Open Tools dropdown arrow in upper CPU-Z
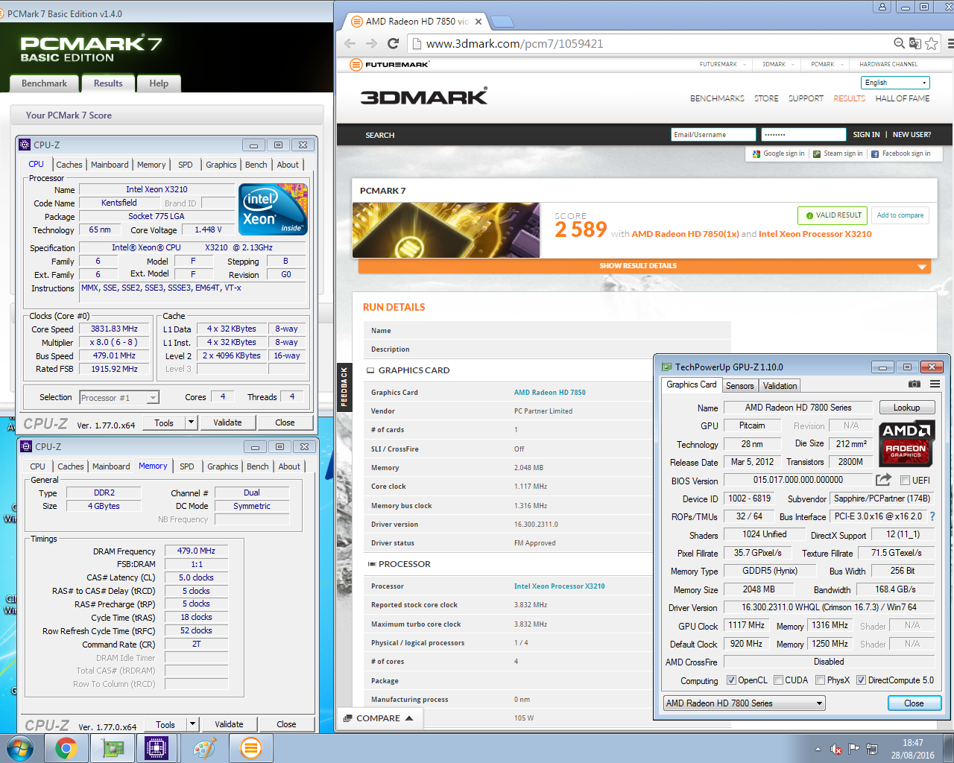 [191, 422]
